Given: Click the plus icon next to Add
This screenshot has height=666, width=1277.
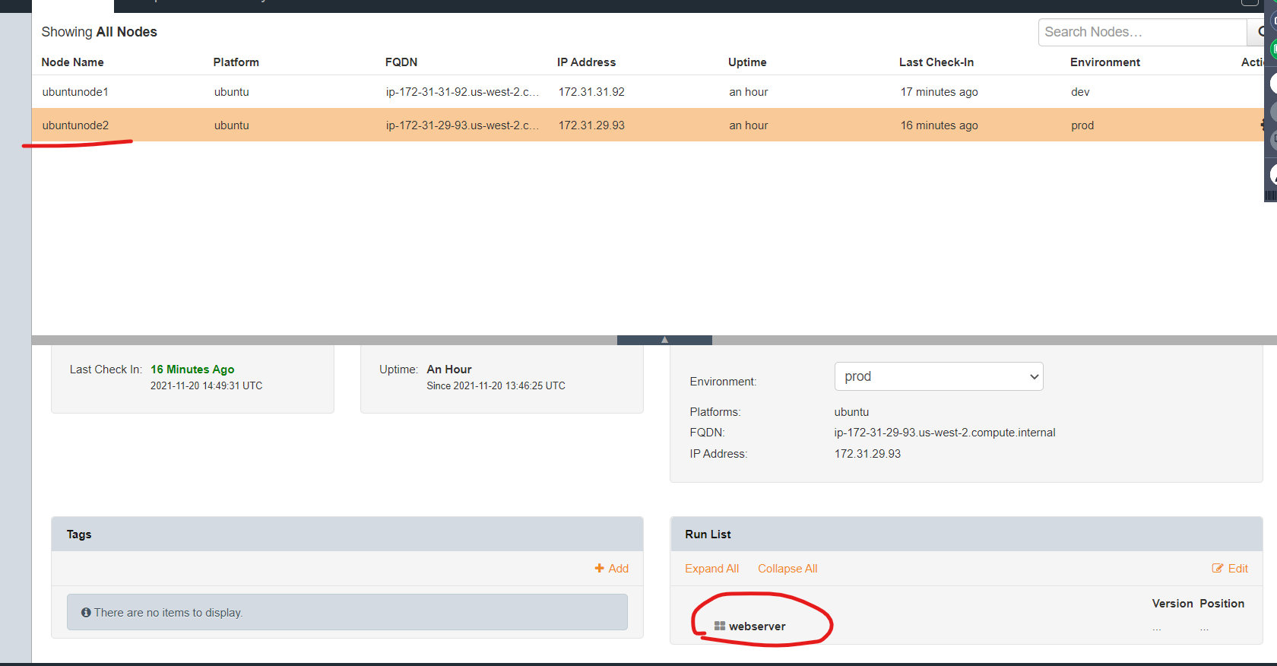Looking at the screenshot, I should 600,569.
